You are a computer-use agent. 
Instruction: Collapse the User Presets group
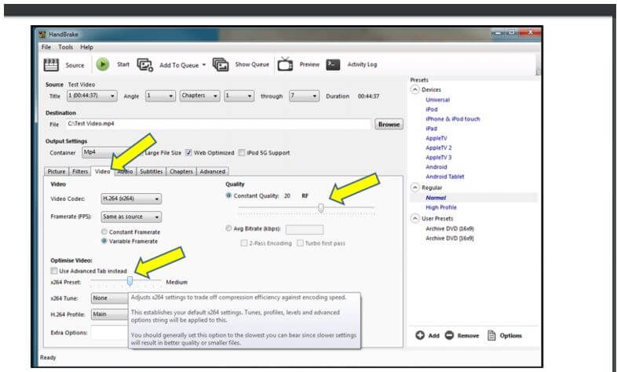[414, 218]
